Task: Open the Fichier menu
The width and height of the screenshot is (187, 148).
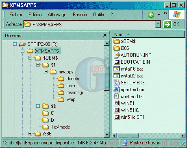Action: (16, 15)
